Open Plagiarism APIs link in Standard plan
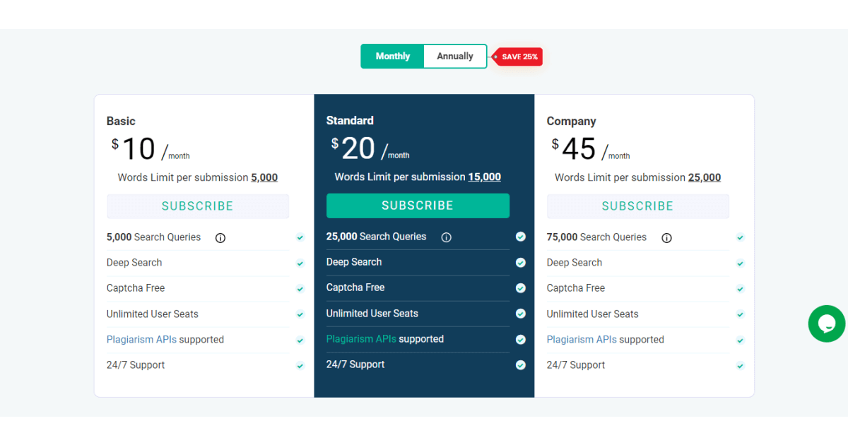848x445 pixels. point(361,339)
